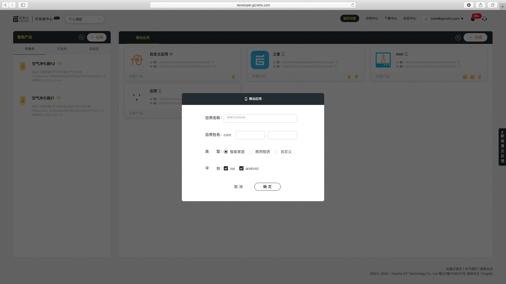Click the 应用名称 input field

[x=260, y=118]
